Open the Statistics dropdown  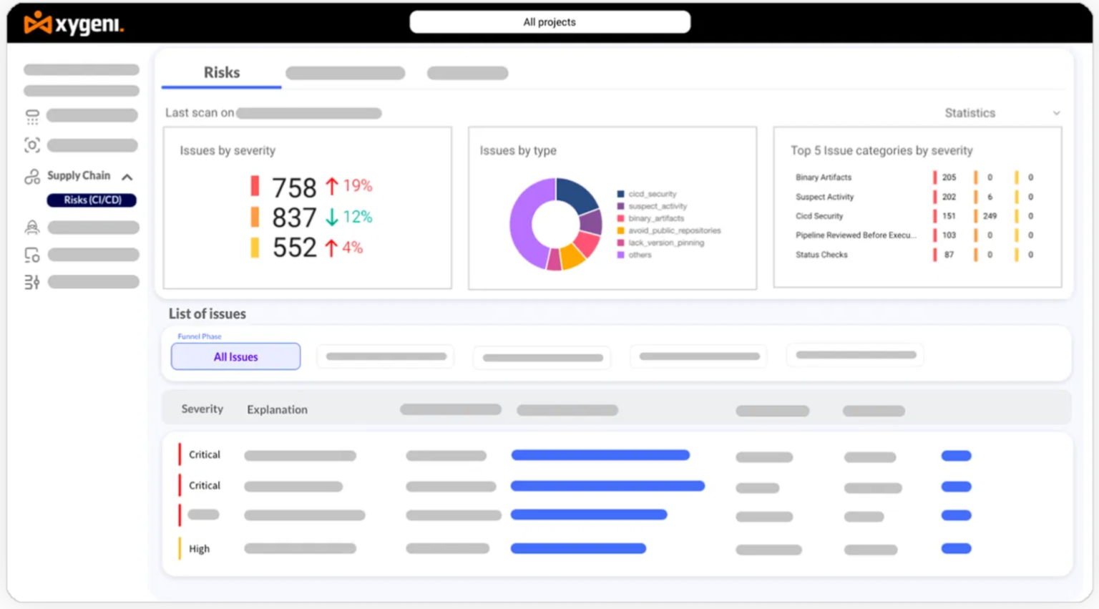(1002, 113)
